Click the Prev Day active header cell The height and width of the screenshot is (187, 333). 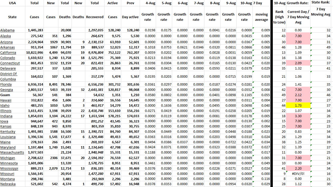pos(130,17)
